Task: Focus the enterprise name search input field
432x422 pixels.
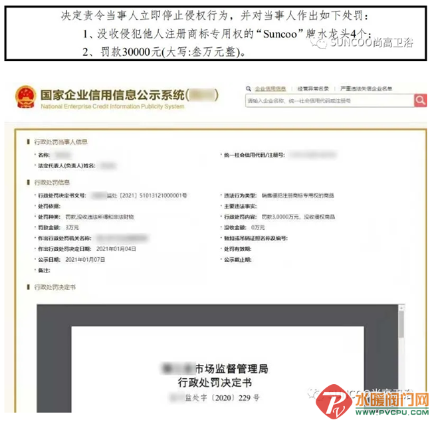Action: [x=330, y=100]
